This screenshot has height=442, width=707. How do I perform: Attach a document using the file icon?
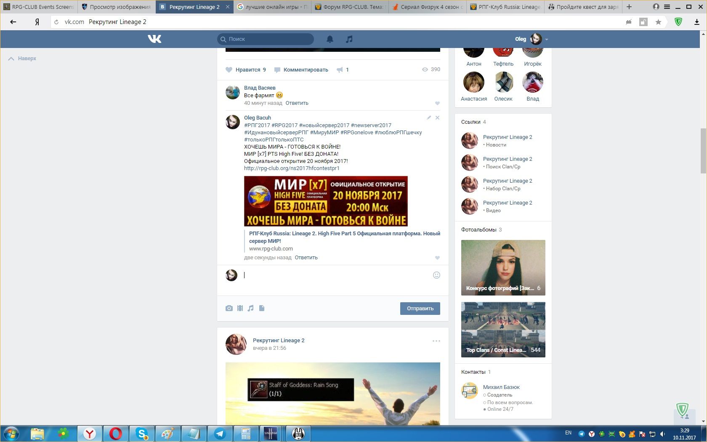[x=262, y=309]
